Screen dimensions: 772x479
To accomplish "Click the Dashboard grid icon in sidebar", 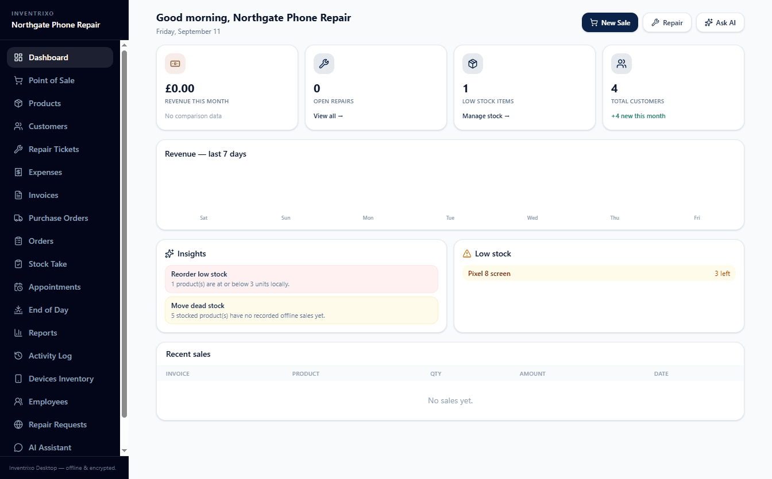I will pyautogui.click(x=18, y=57).
